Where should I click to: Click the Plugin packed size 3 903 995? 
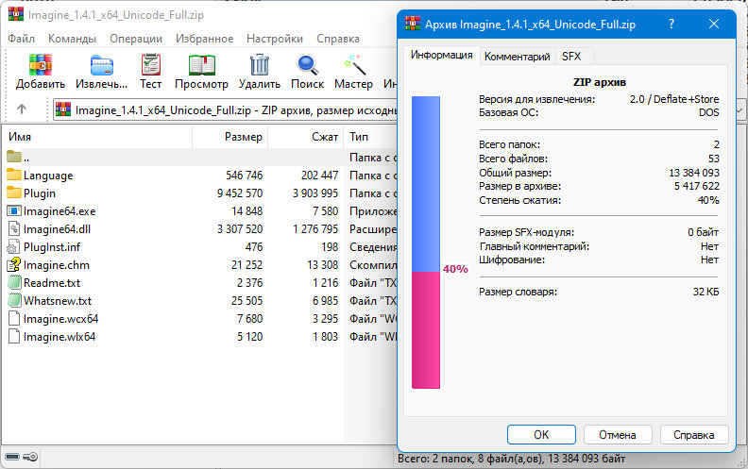[x=315, y=193]
